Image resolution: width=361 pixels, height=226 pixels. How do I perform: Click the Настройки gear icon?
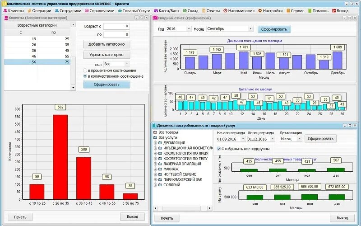[x=260, y=10]
